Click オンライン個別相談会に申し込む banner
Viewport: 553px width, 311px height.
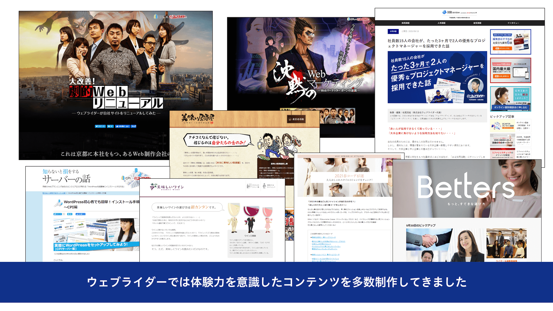[510, 108]
